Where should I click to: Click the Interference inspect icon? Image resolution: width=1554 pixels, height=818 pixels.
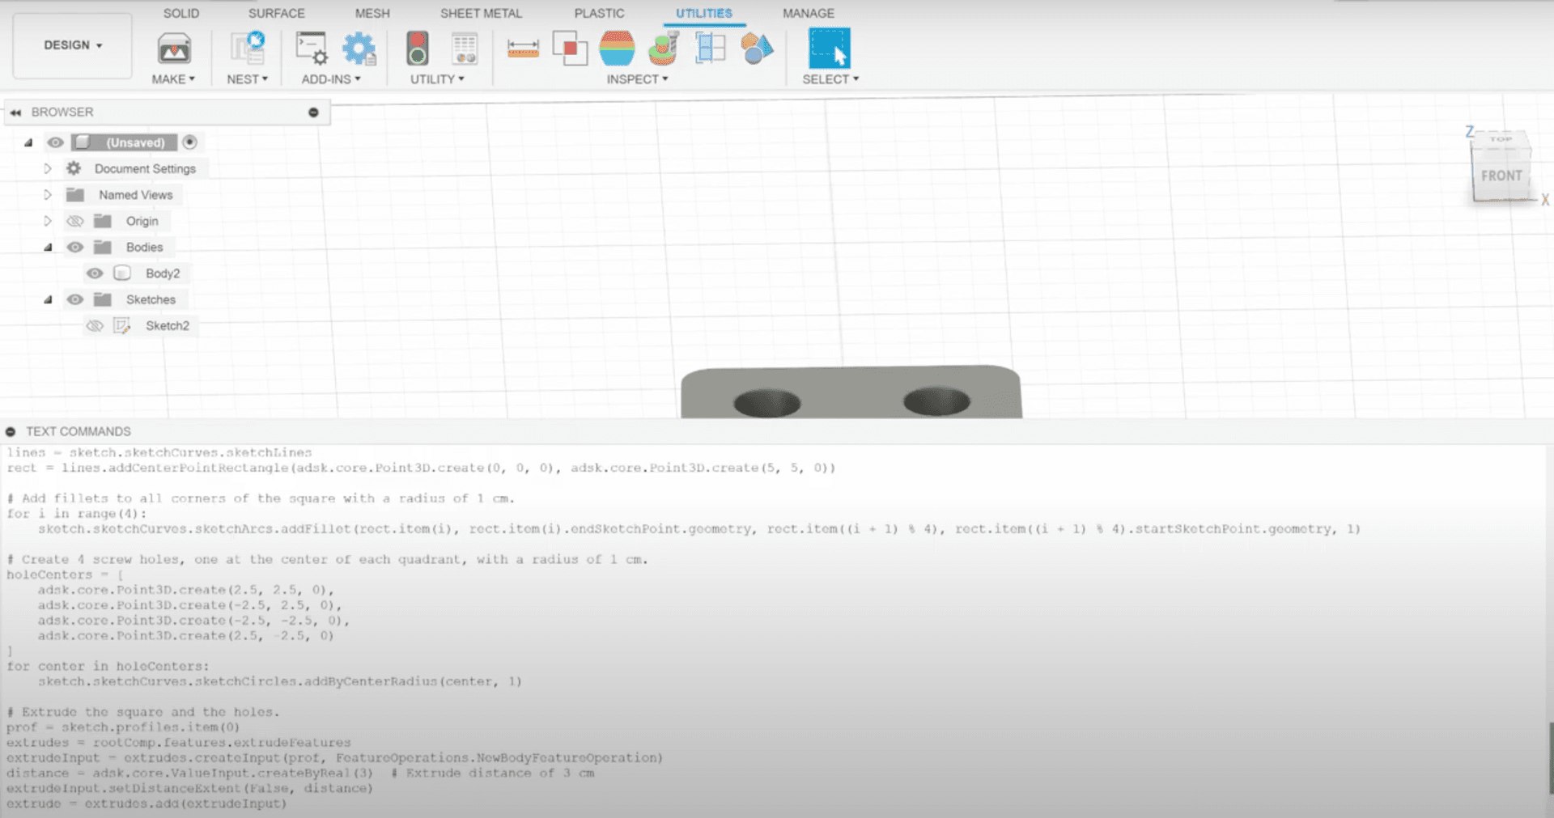pyautogui.click(x=570, y=49)
